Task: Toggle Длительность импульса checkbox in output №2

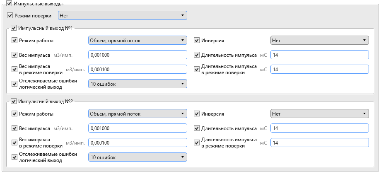Action: (197, 128)
